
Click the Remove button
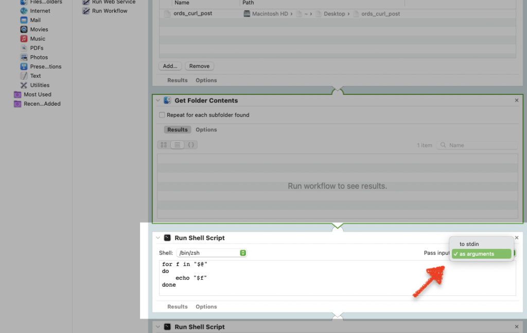point(199,66)
